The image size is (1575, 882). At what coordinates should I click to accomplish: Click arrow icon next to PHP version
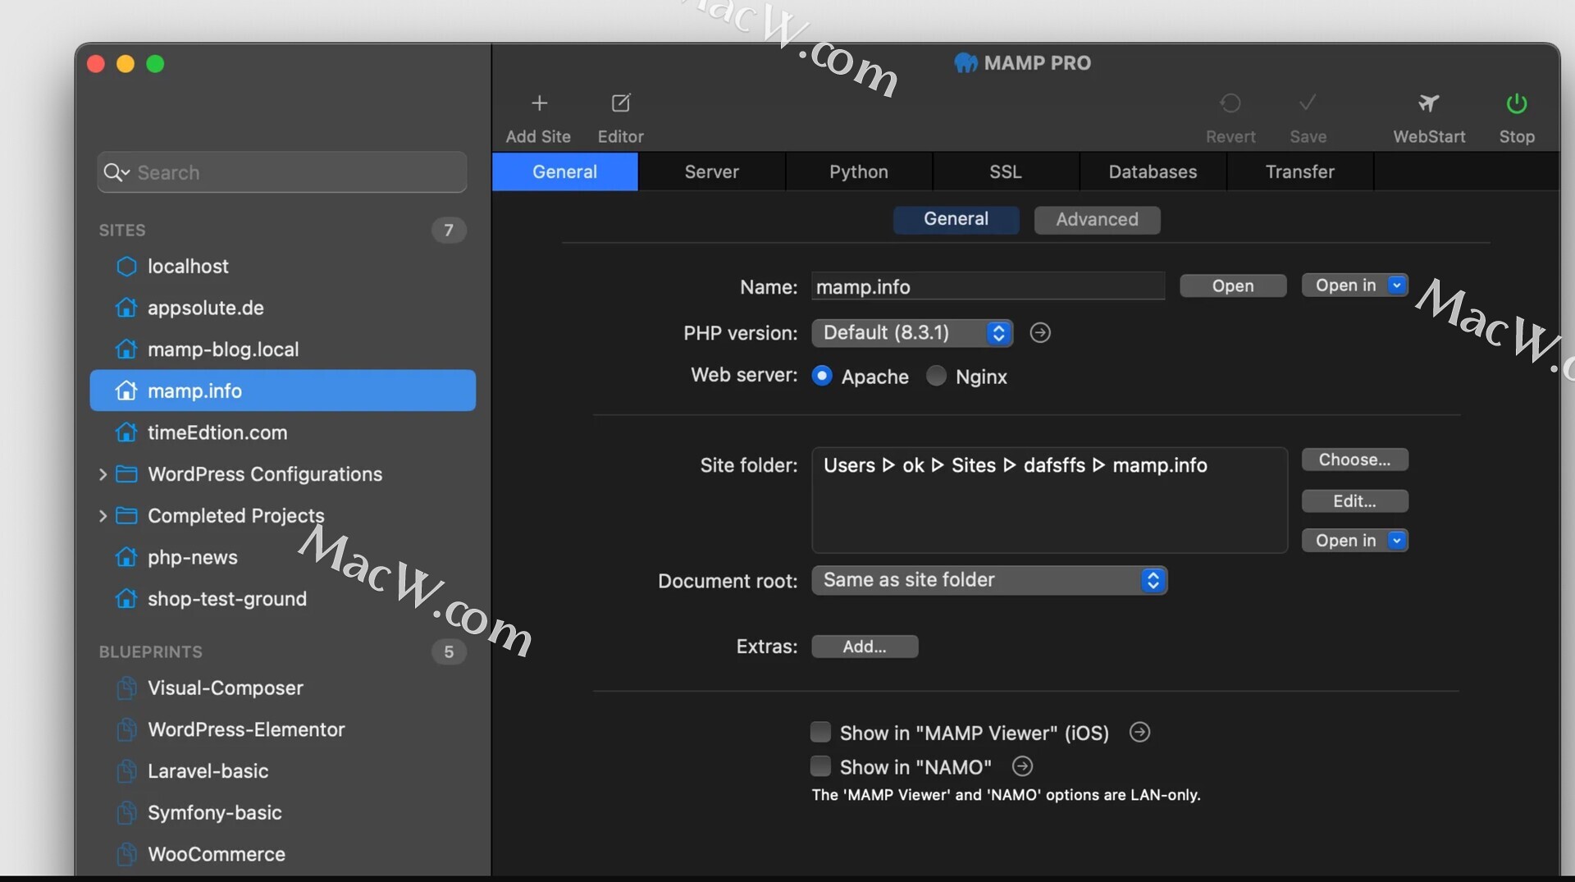click(1040, 333)
